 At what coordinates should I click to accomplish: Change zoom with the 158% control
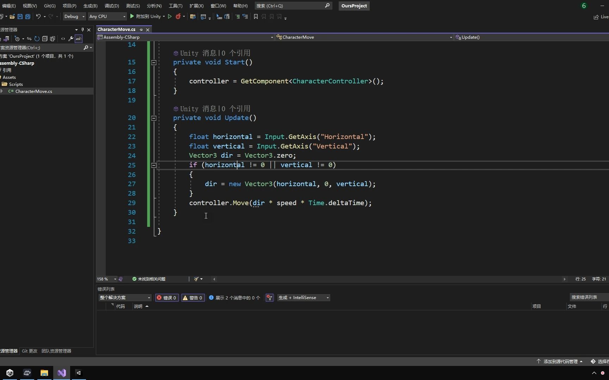(x=104, y=279)
